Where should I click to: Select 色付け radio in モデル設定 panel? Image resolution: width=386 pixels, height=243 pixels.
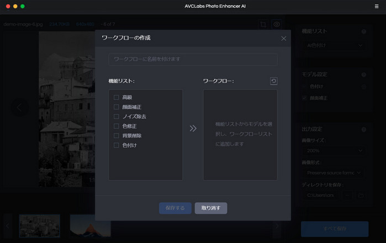coord(304,87)
